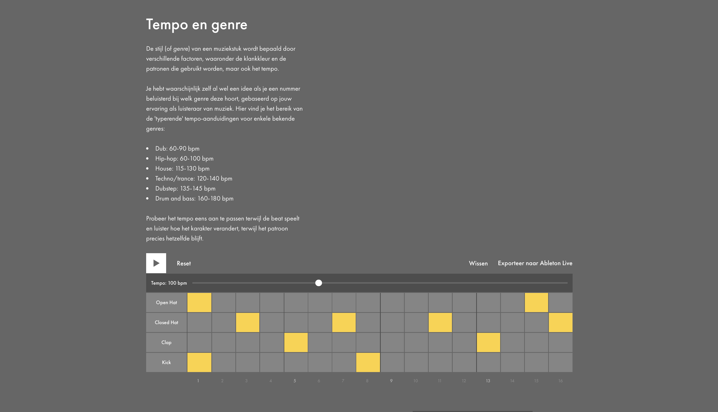The width and height of the screenshot is (718, 412).
Task: Enable Kick on step 9
Action: pyautogui.click(x=392, y=362)
